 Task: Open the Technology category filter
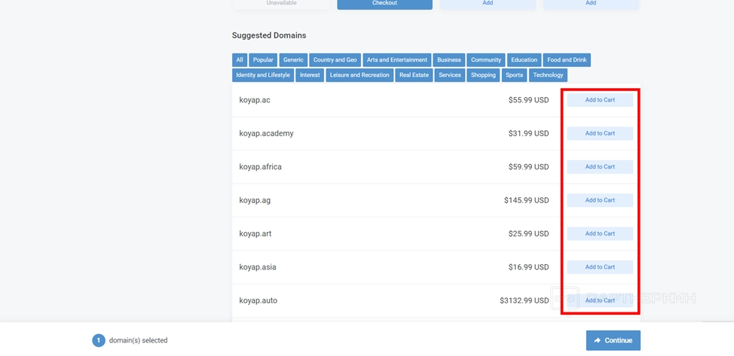click(548, 75)
